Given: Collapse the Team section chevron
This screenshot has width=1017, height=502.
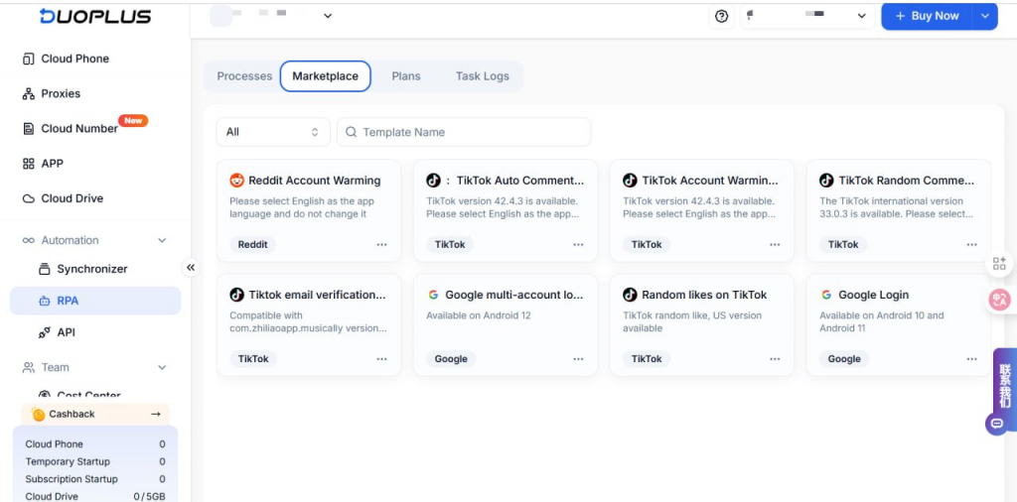Looking at the screenshot, I should click(162, 367).
